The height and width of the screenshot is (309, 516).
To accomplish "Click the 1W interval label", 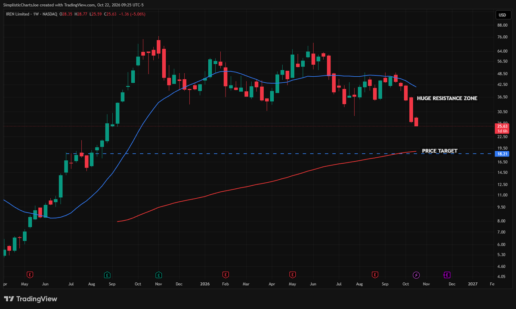I will point(36,14).
